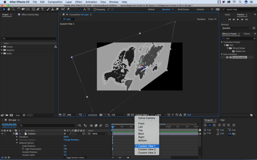This screenshot has height=160, width=257.
Task: Click the Airplane layer label color swatch
Action: [x=16, y=134]
